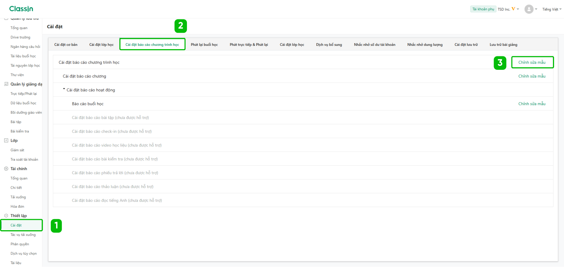Click Cài đặt báo cáo check-in row

coord(303,131)
